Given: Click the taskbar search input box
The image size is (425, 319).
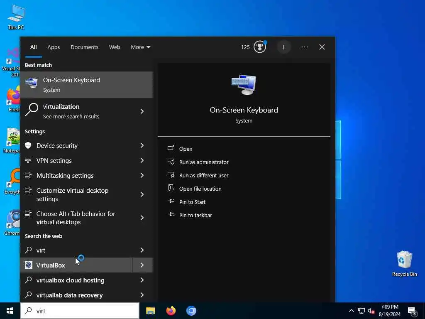Looking at the screenshot, I should [x=80, y=311].
